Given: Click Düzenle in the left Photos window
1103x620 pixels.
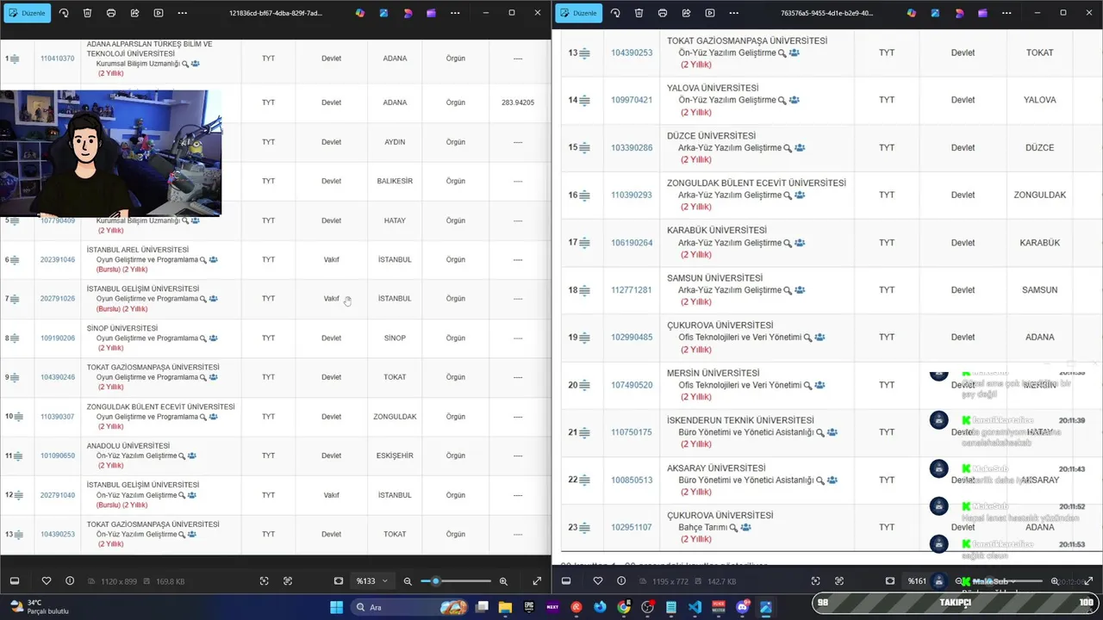Looking at the screenshot, I should (x=27, y=13).
